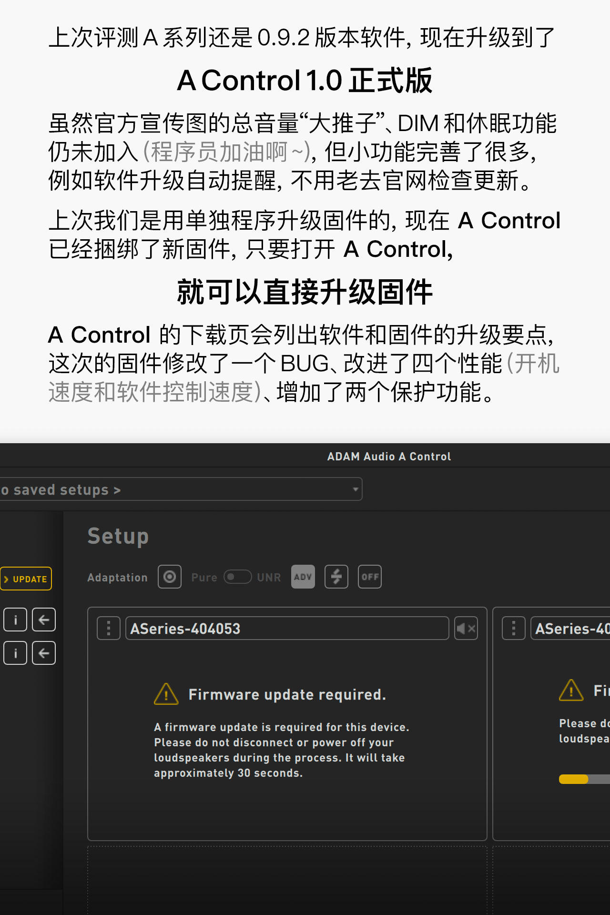610x915 pixels.
Task: Click the warning triangle beside 'Firmware update required.'
Action: pyautogui.click(x=166, y=694)
